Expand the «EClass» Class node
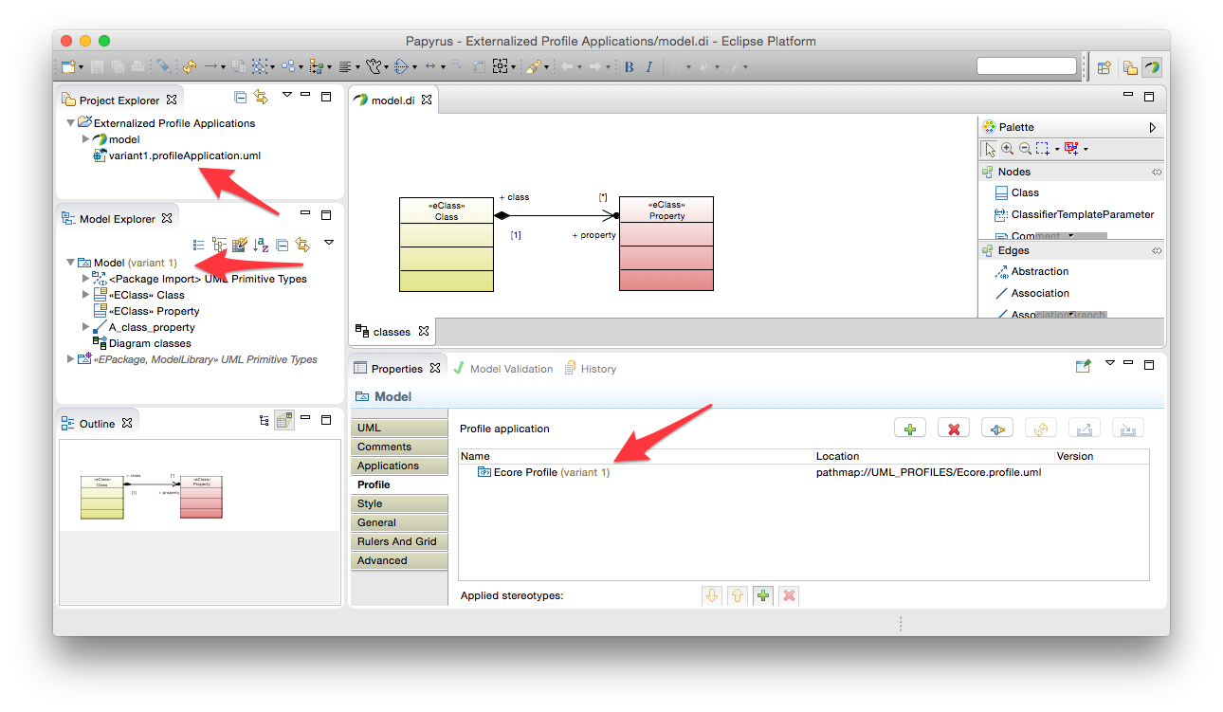 click(x=85, y=295)
